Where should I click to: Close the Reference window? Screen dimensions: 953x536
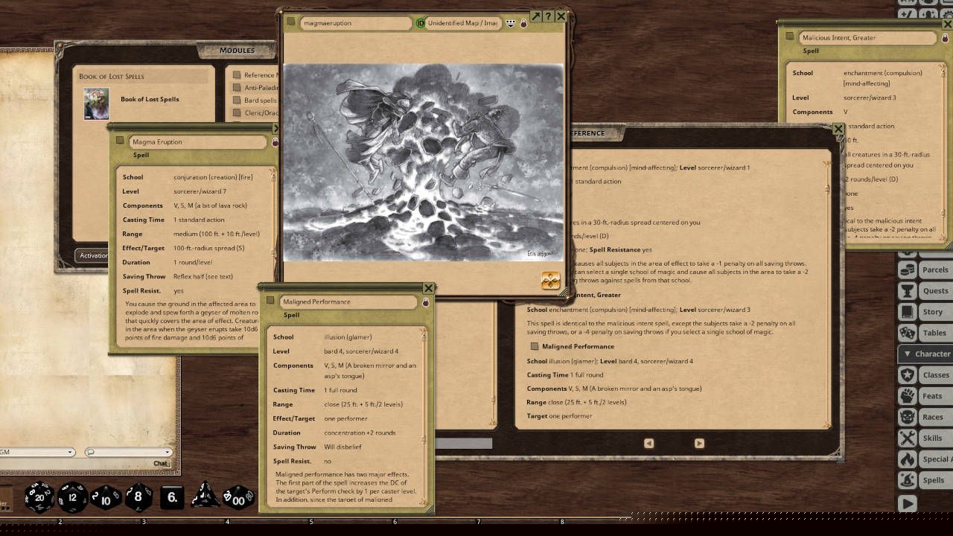[x=838, y=129]
